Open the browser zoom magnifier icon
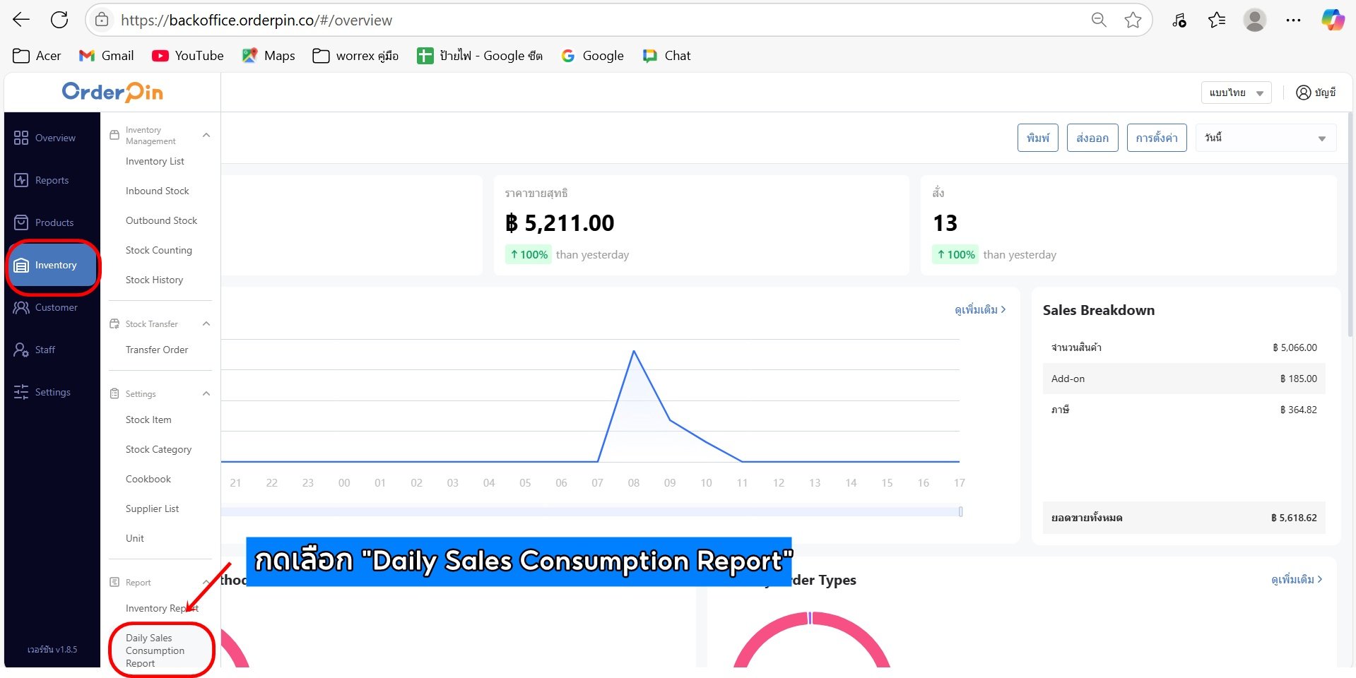This screenshot has height=678, width=1356. pos(1099,20)
